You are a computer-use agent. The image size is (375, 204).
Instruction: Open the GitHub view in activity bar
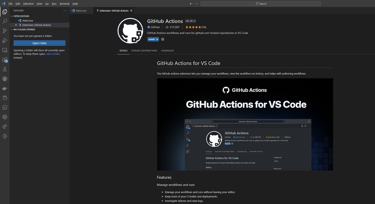point(5,79)
